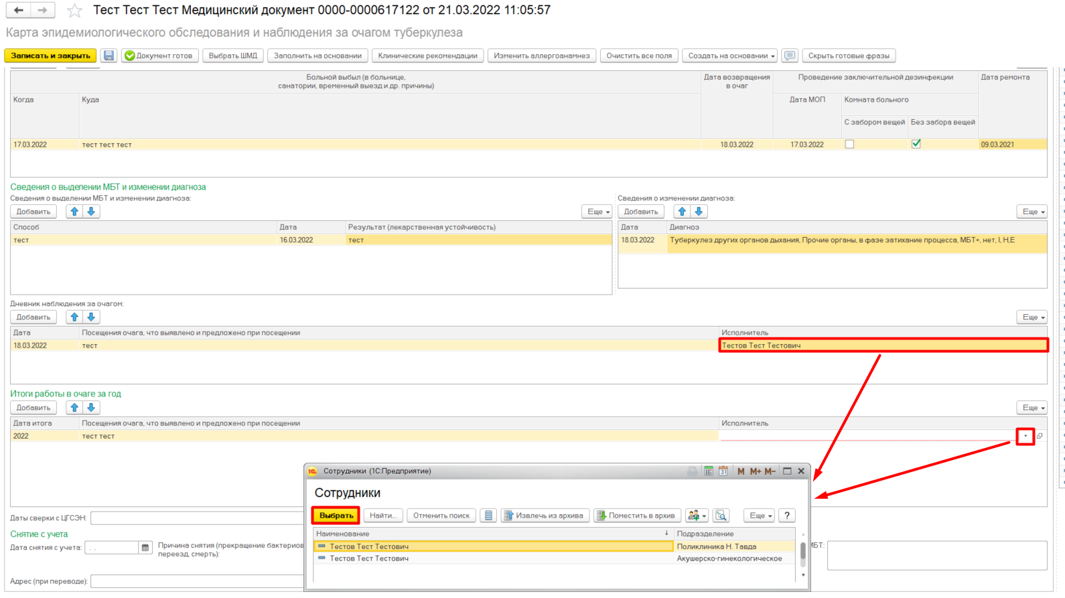The image size is (1065, 598).
Task: Uncheck the 'Без забора вещей' checkbox
Action: (916, 144)
